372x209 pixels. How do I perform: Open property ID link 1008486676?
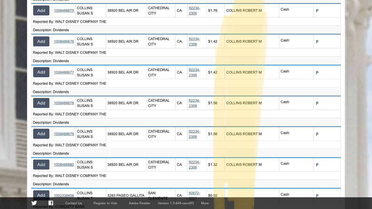pyautogui.click(x=64, y=42)
